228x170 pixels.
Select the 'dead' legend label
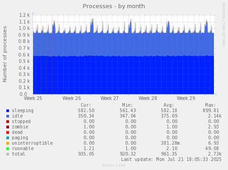coord(17,132)
